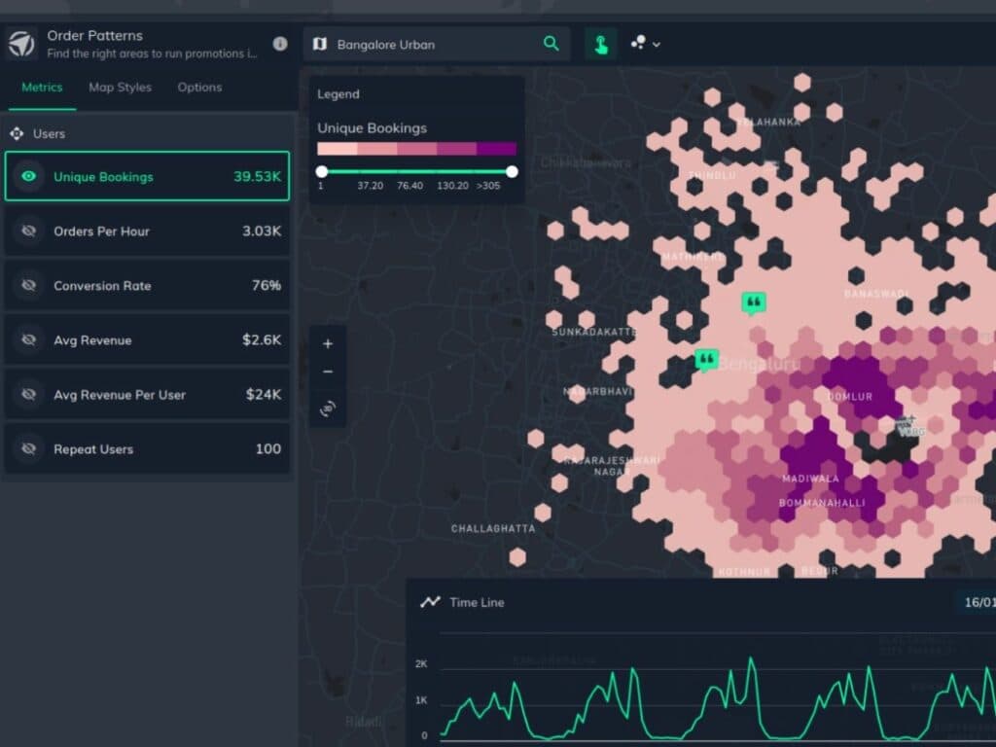Open the Options tab
Screen dimensions: 996x747
pyautogui.click(x=199, y=88)
